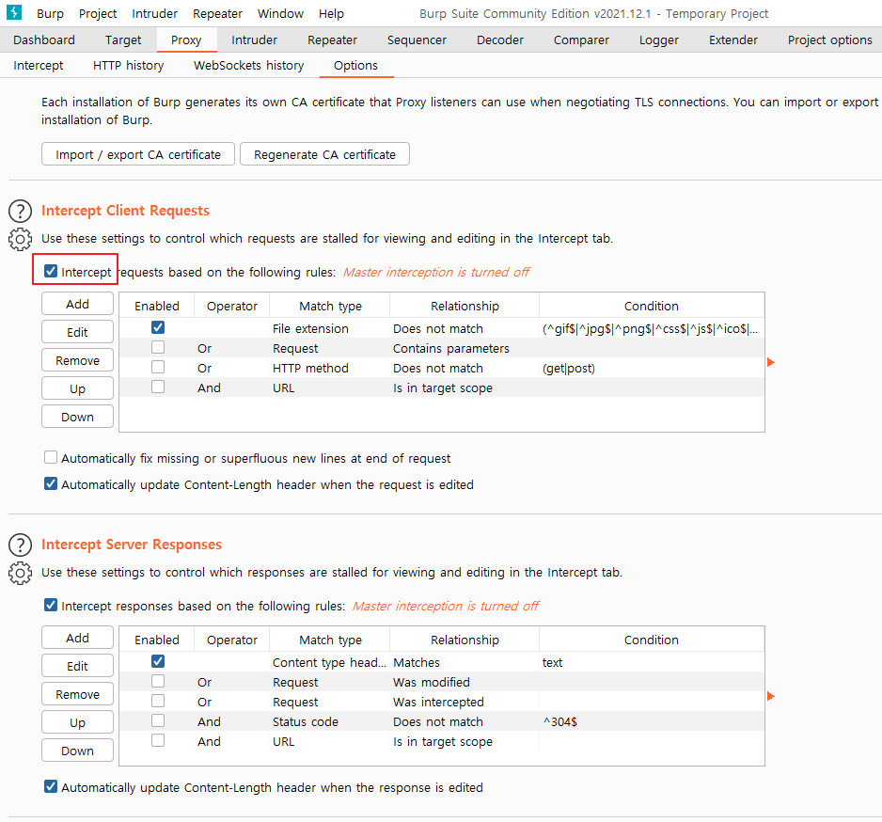Image resolution: width=882 pixels, height=822 pixels.
Task: Click the Relationship column header in responses table
Action: [465, 640]
